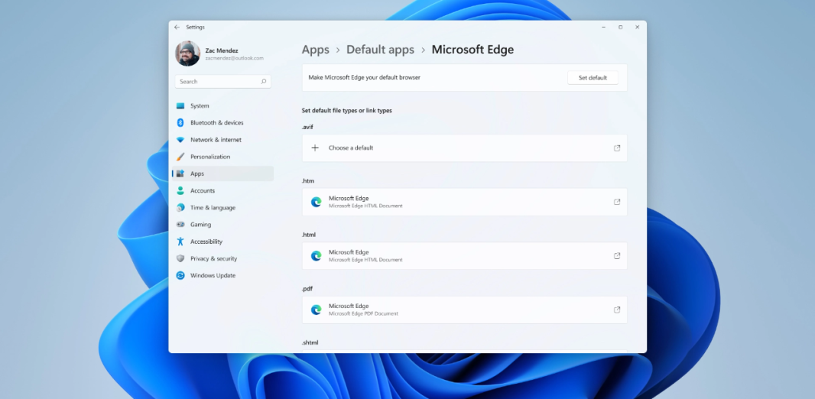Viewport: 815px width, 399px height.
Task: Open Zac Mendez profile picture
Action: point(187,54)
